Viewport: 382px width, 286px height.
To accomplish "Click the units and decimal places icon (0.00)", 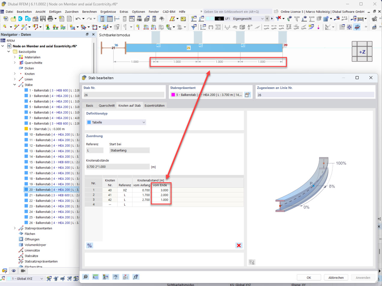I will pos(96,277).
